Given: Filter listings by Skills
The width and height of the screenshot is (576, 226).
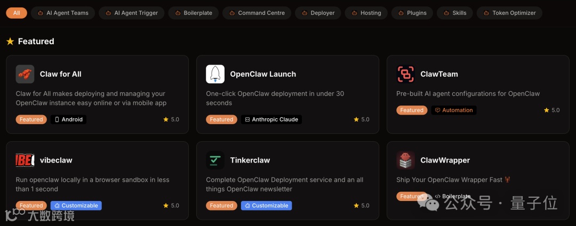Looking at the screenshot, I should [455, 13].
